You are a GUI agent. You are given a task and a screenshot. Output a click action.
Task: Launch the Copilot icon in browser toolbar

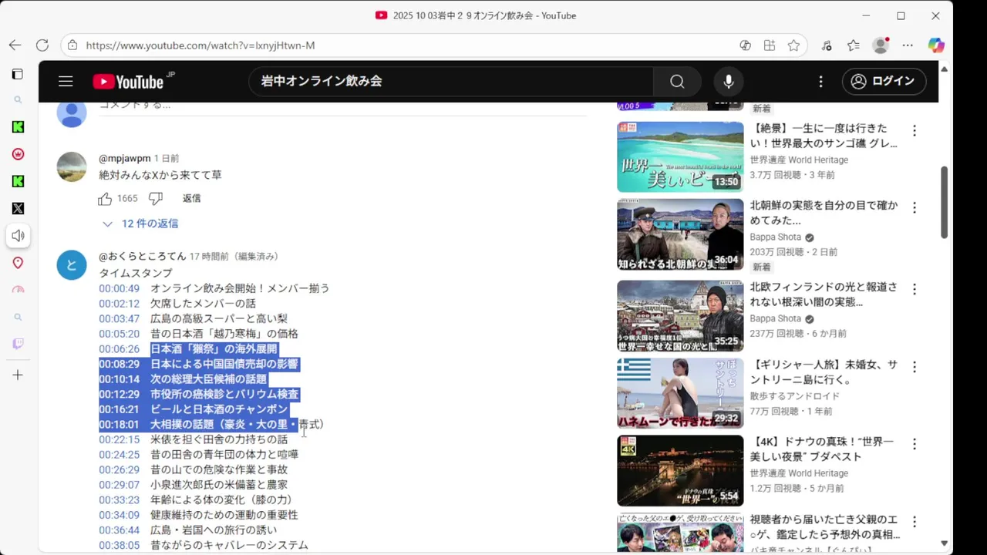click(x=936, y=45)
